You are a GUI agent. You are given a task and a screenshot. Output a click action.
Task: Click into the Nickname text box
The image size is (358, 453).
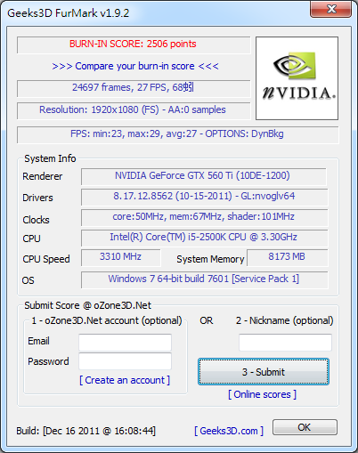click(x=285, y=343)
